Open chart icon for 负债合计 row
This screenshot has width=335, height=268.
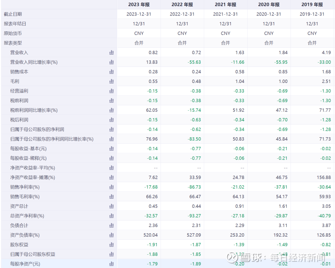pyautogui.click(x=112, y=225)
